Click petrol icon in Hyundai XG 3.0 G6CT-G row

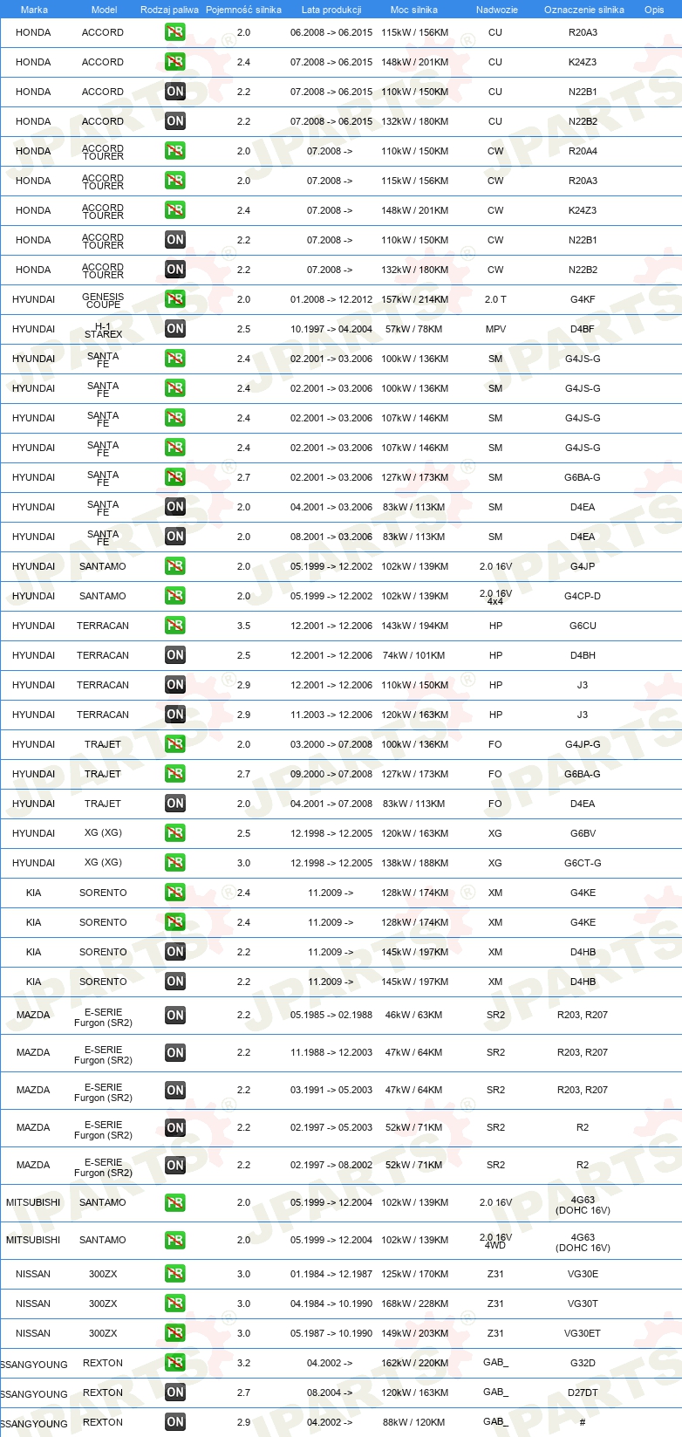(174, 863)
